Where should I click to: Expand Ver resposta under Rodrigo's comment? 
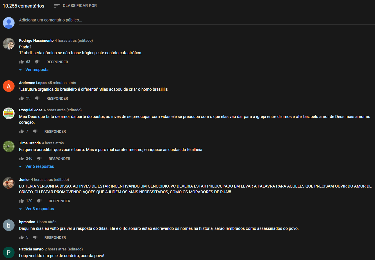pos(34,70)
